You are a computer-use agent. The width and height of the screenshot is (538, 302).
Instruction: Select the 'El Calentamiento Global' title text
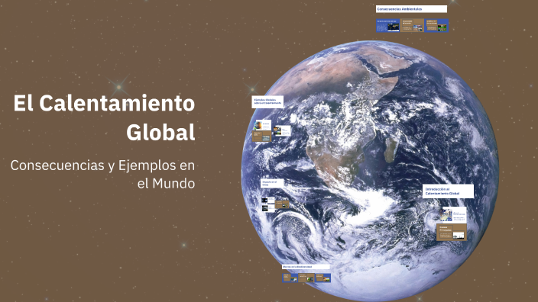tap(104, 117)
